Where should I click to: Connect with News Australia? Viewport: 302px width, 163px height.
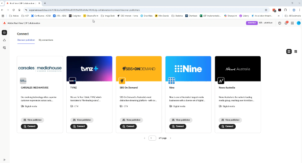click(227, 126)
